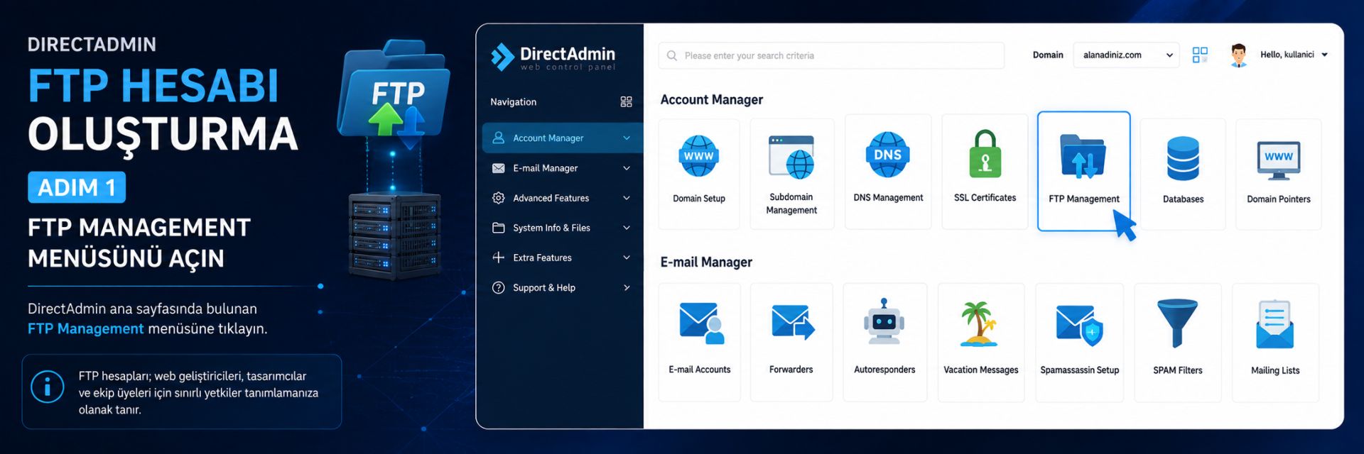Click the E-mail Manager section heading
Screen dimensions: 1364x454
[x=706, y=262]
